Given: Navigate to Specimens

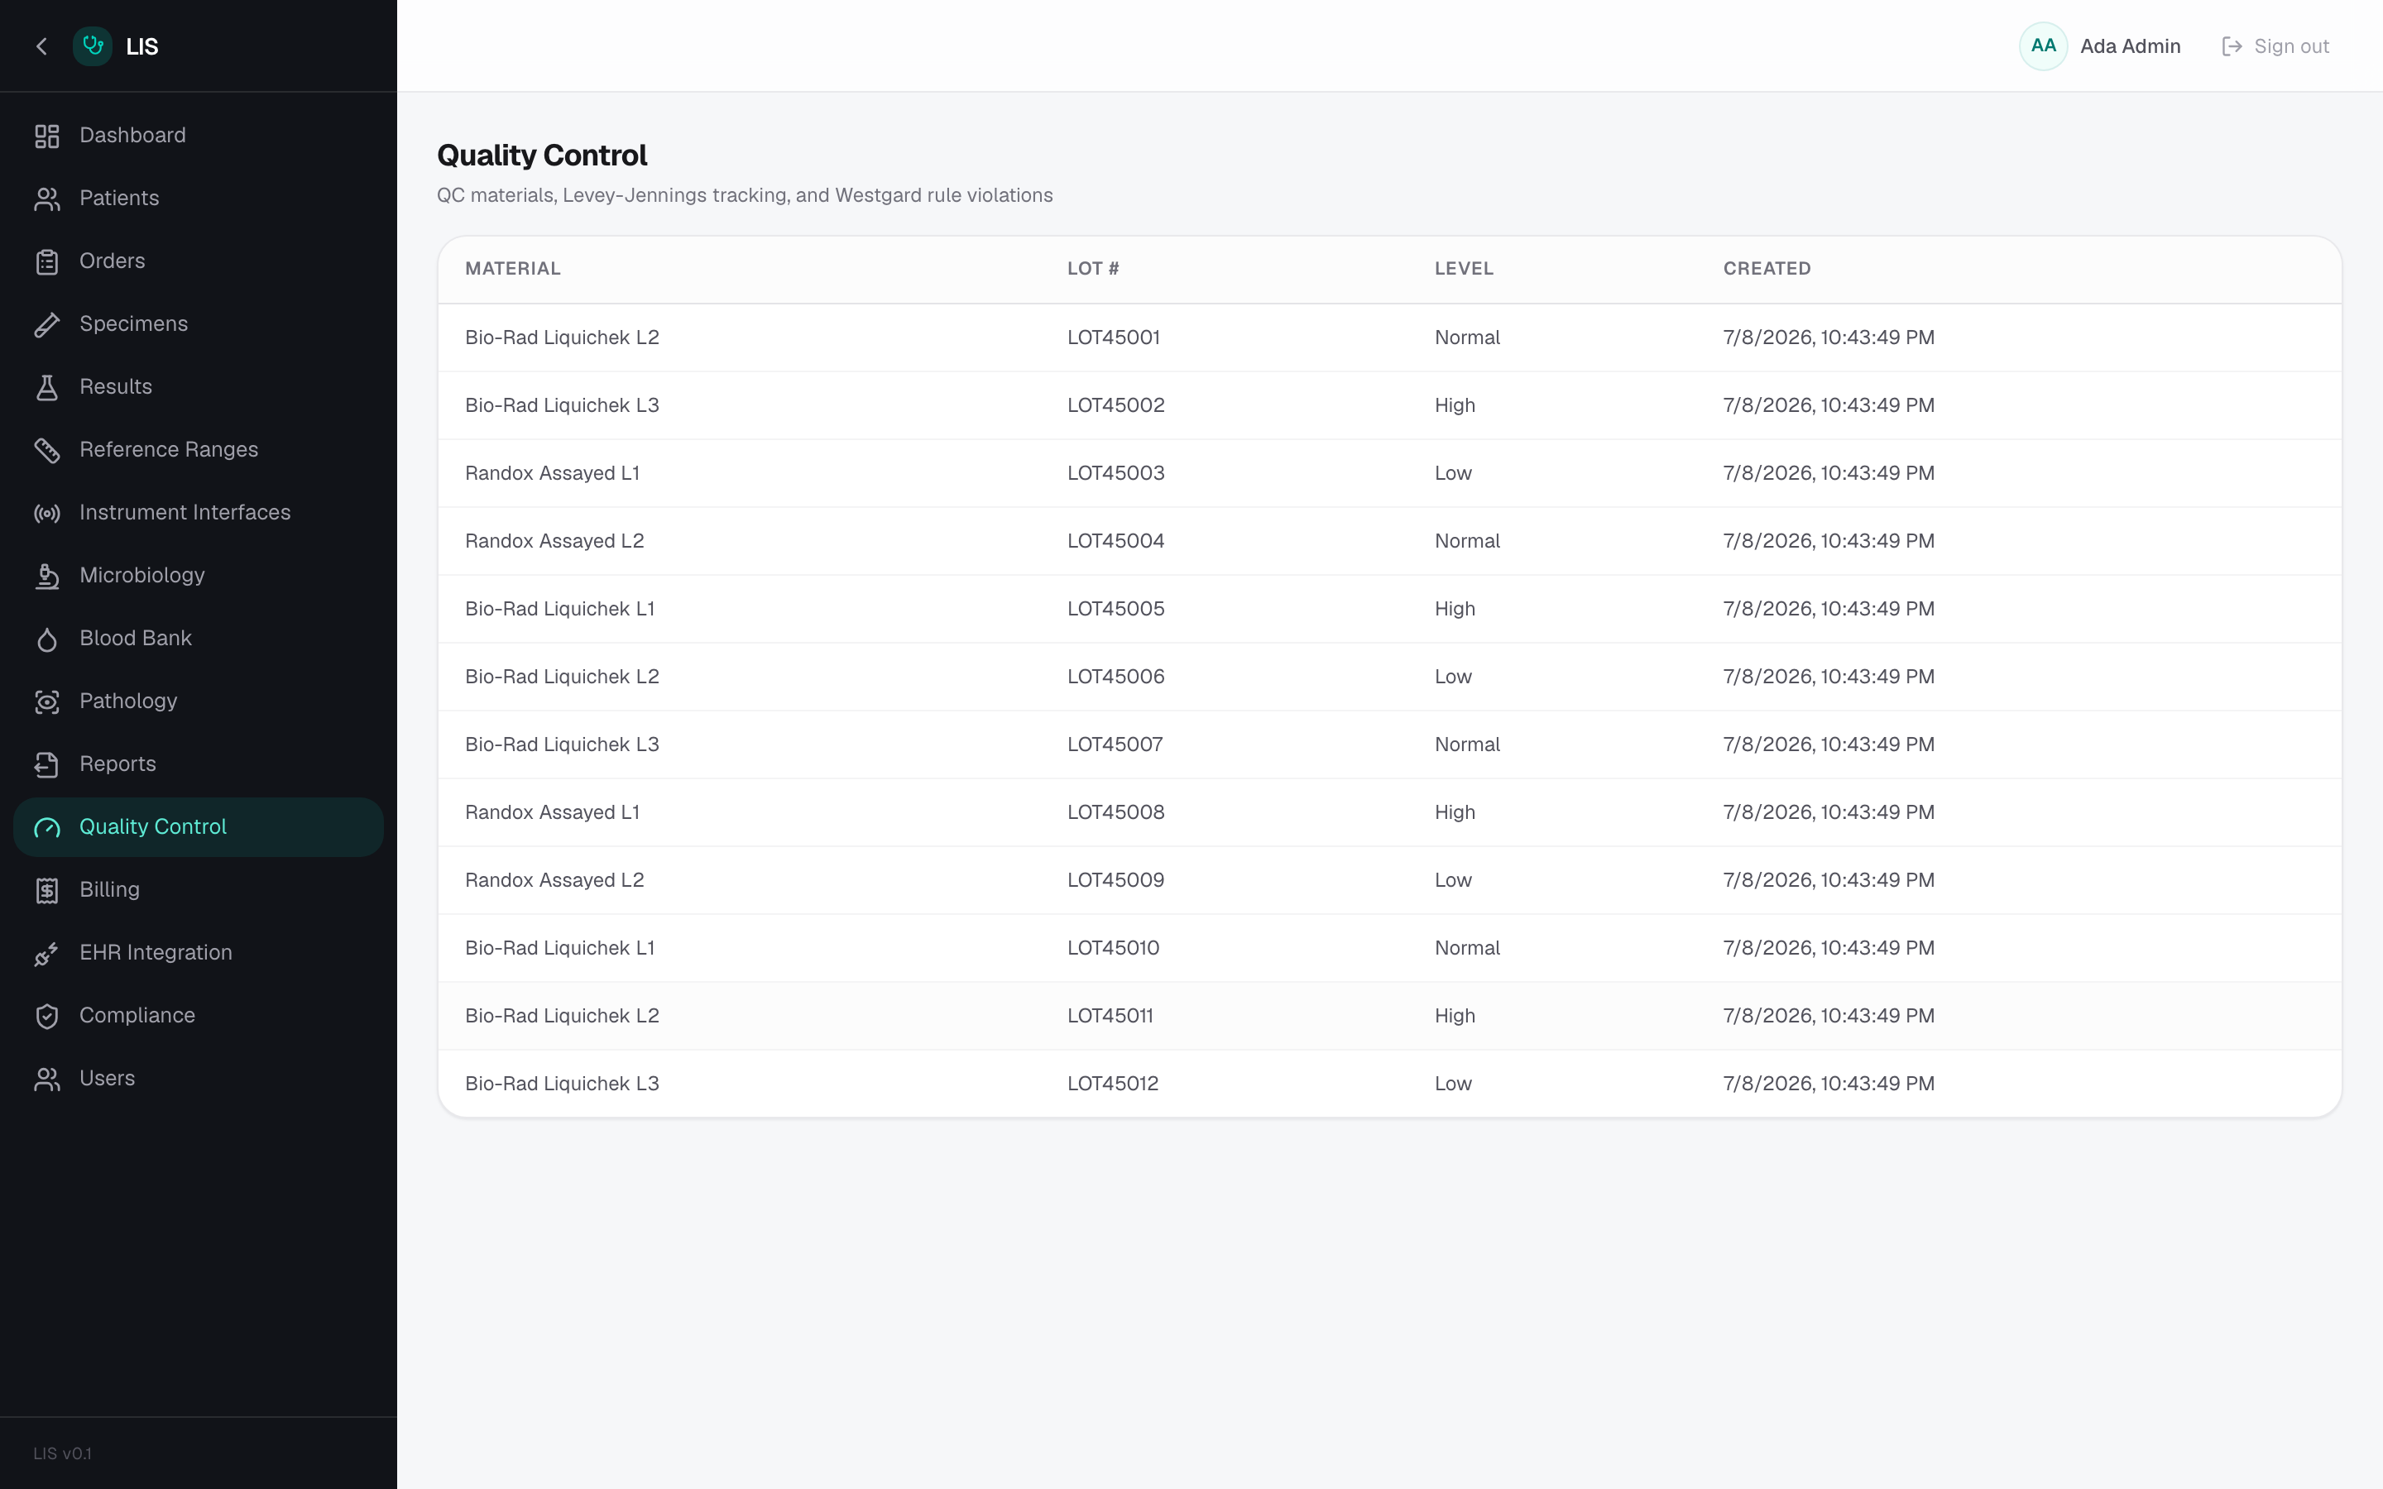Looking at the screenshot, I should pyautogui.click(x=198, y=325).
